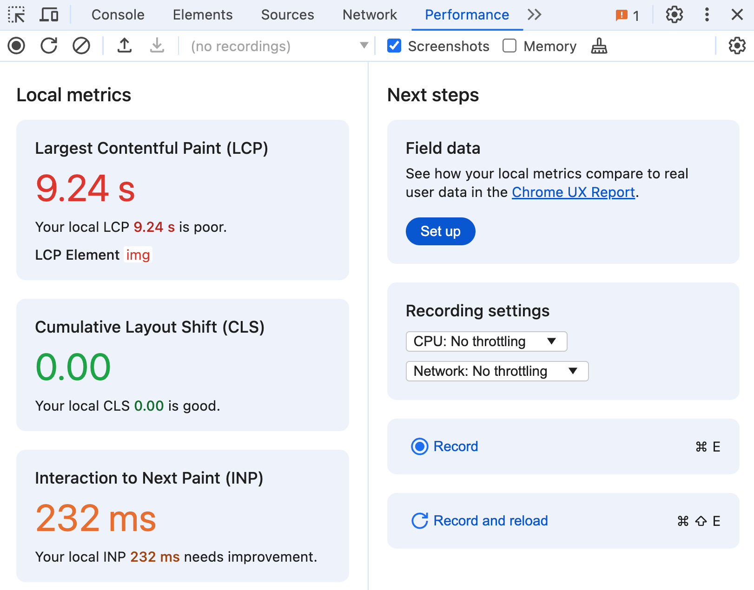Open the more tabs chevron
The width and height of the screenshot is (754, 590).
tap(534, 14)
